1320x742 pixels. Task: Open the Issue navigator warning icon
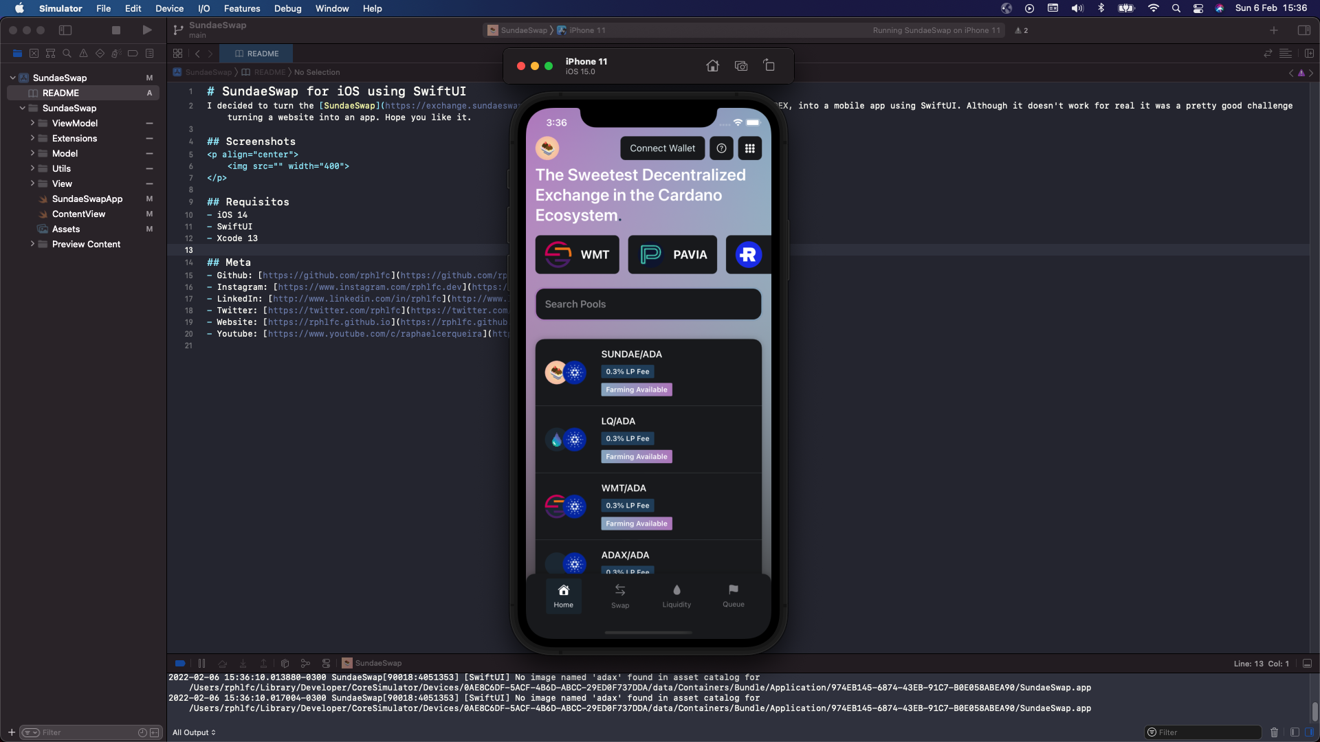click(83, 54)
